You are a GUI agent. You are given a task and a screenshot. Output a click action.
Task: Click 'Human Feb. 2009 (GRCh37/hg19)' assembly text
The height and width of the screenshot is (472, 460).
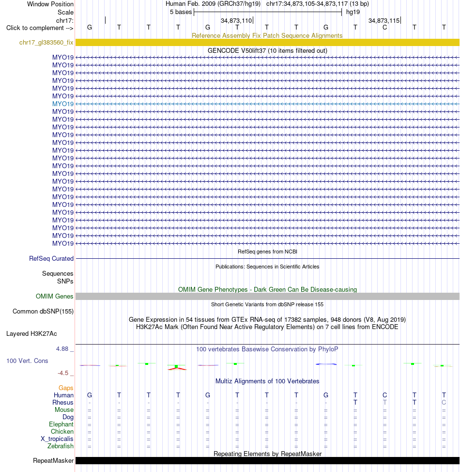(214, 4)
